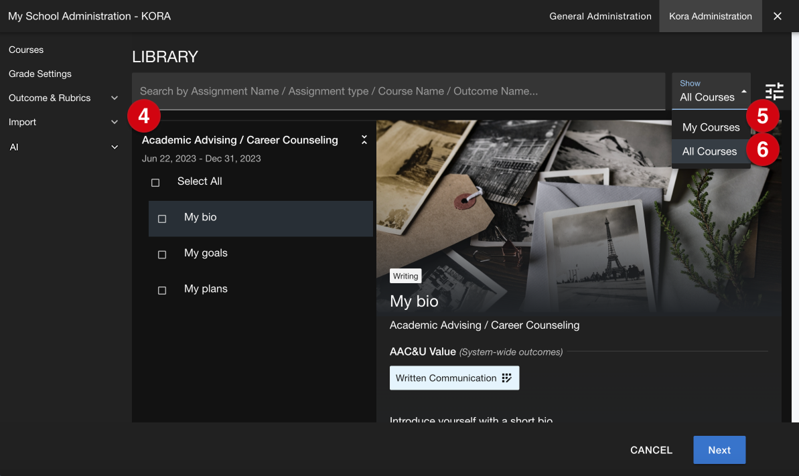Click the Next button
This screenshot has height=476, width=799.
pos(719,450)
